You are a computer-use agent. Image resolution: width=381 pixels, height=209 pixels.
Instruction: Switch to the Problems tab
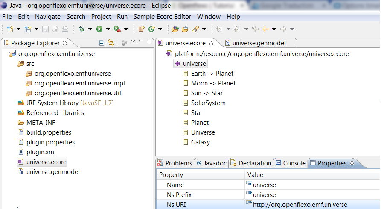pyautogui.click(x=175, y=163)
